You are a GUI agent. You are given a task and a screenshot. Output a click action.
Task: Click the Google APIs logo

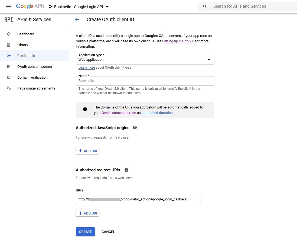(x=30, y=6)
